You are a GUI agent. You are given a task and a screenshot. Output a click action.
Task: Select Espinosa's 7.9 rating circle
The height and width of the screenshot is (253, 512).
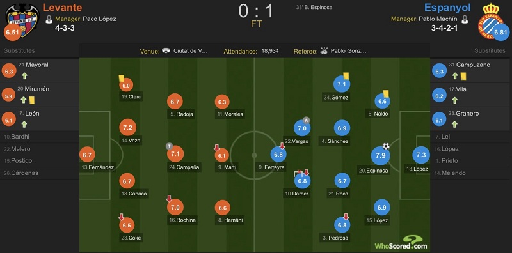coord(380,155)
